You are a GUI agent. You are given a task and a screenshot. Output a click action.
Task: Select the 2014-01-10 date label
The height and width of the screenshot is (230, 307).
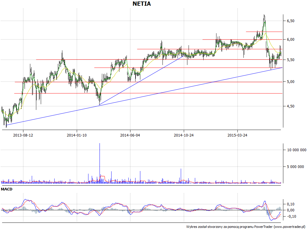click(77, 135)
